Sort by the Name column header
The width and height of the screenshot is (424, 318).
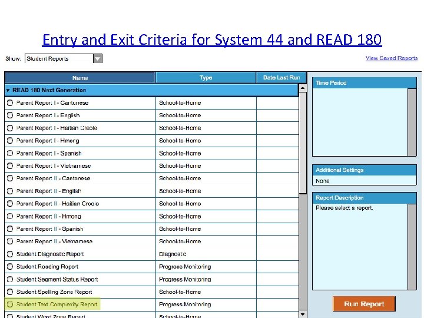pyautogui.click(x=80, y=78)
